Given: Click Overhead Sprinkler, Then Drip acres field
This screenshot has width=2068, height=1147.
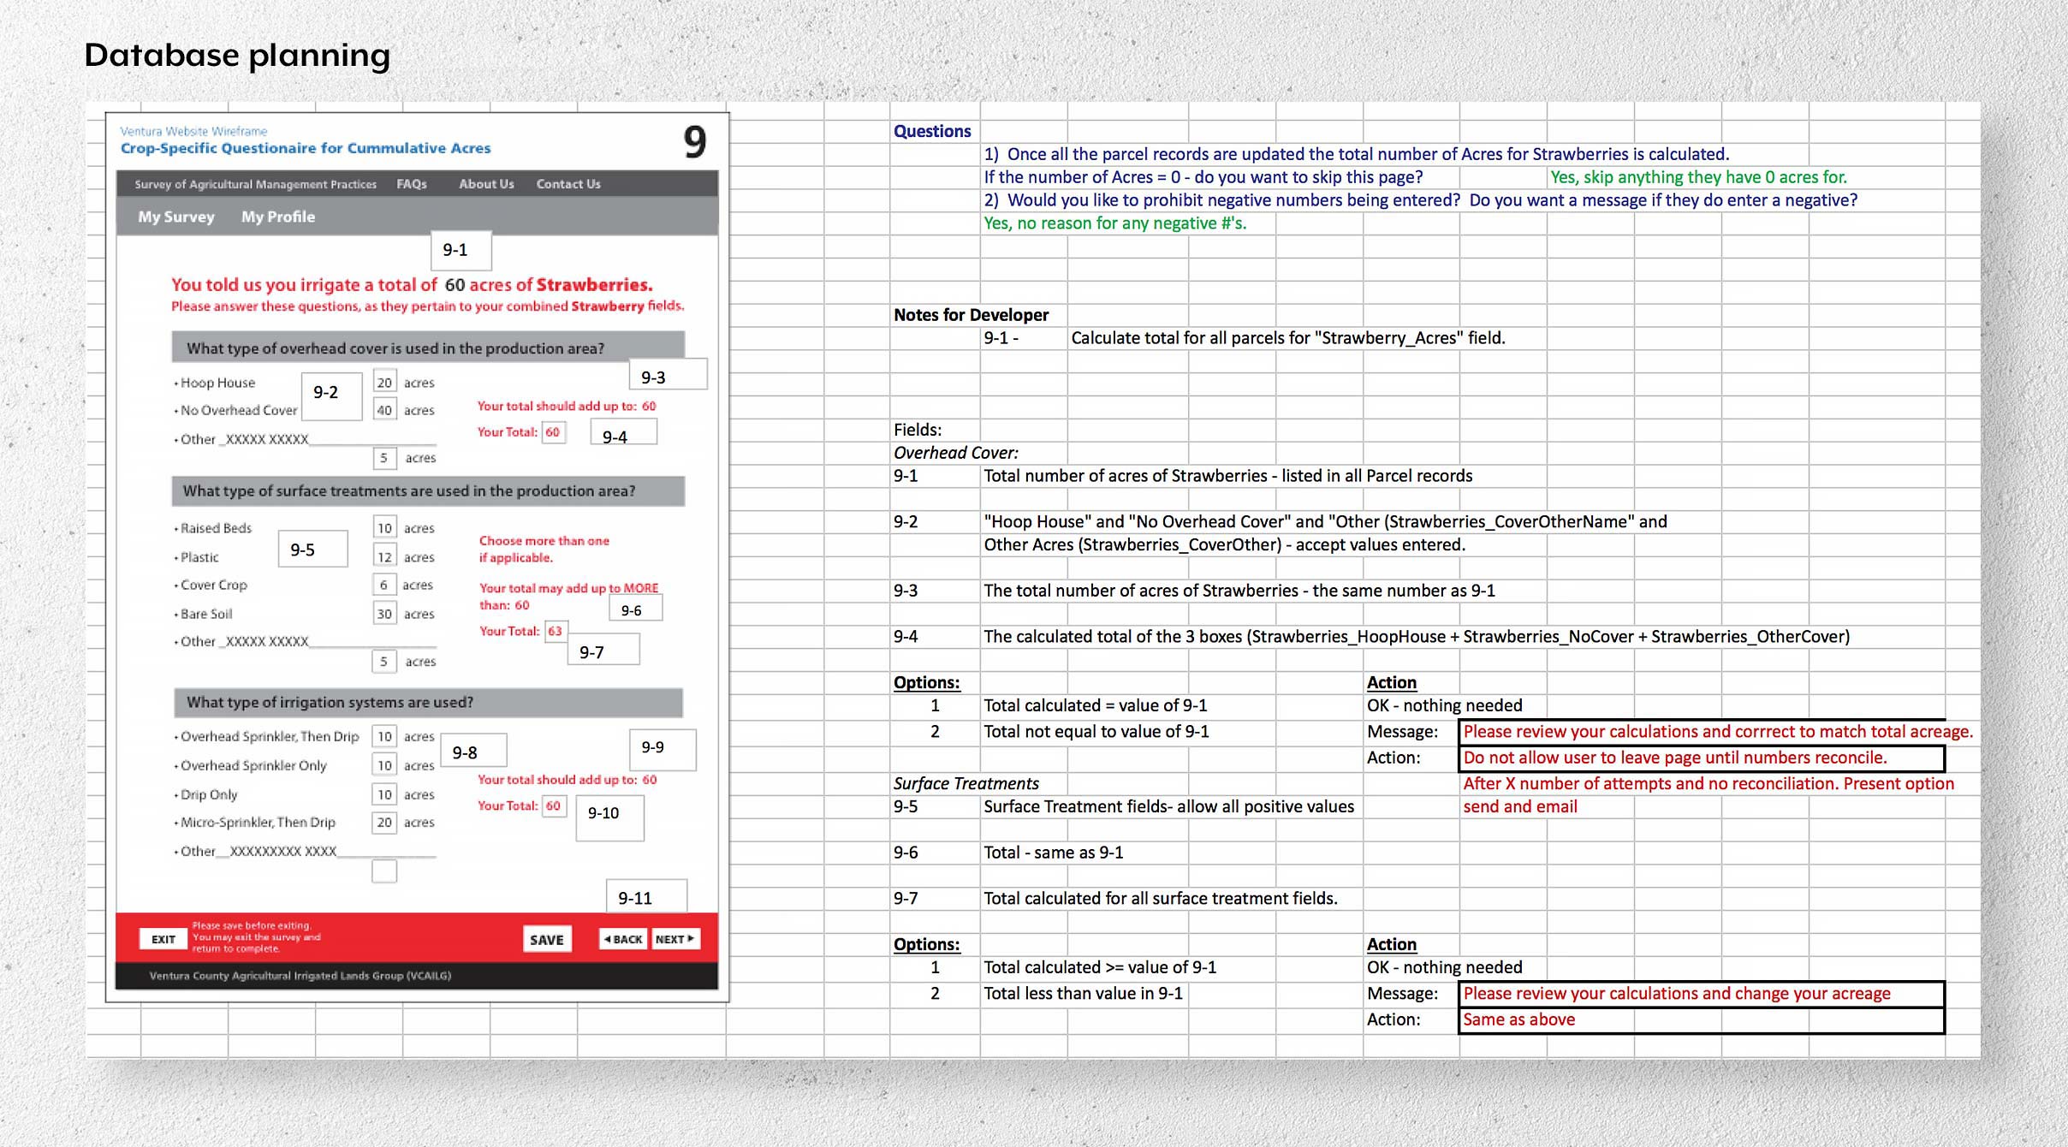Looking at the screenshot, I should click(x=385, y=736).
